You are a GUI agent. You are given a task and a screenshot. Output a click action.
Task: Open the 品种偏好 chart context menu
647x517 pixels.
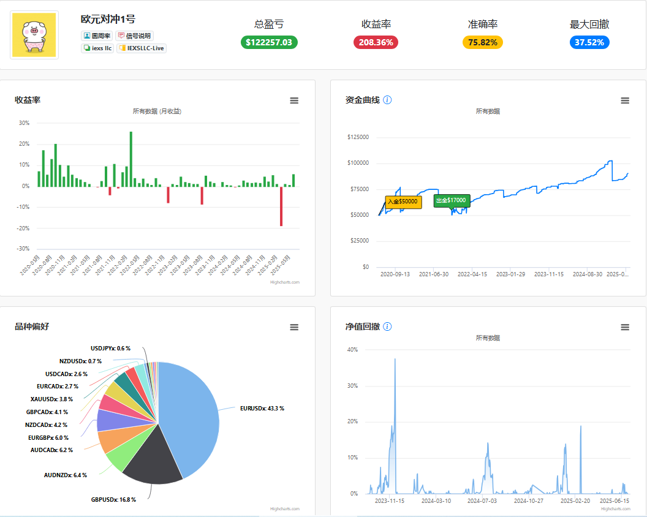click(294, 327)
